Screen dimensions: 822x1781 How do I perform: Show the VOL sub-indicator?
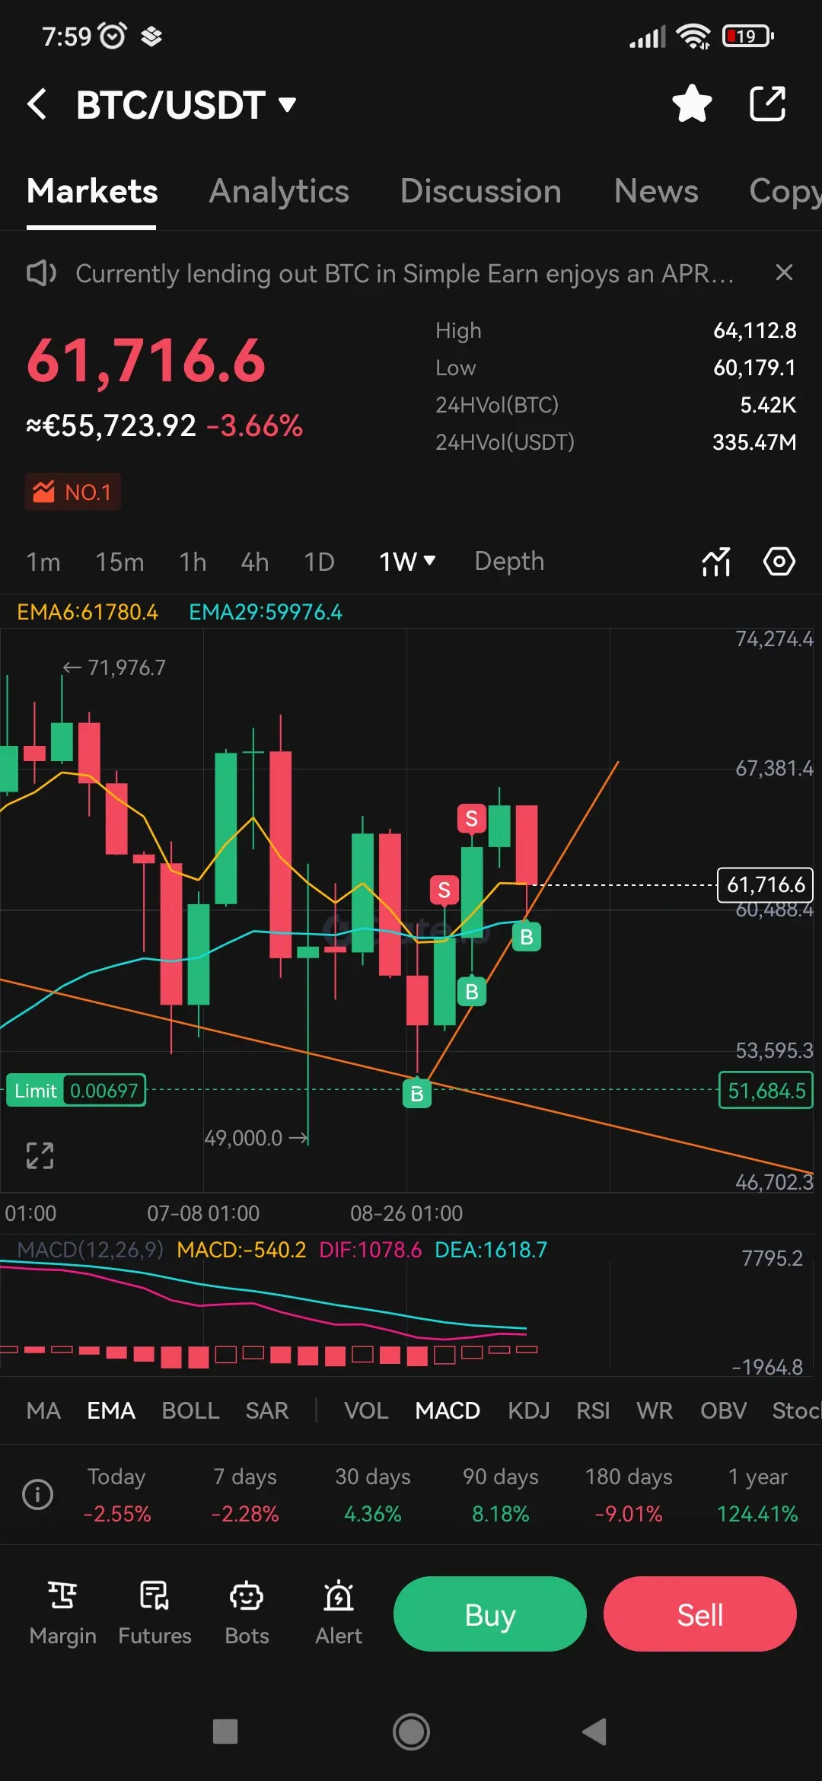tap(366, 1411)
